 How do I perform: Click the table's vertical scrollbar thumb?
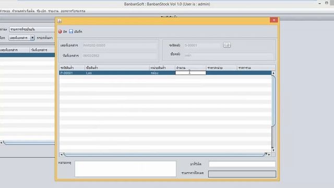[273, 101]
